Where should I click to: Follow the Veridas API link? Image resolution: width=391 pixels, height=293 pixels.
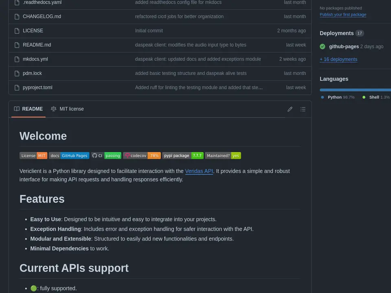pyautogui.click(x=199, y=171)
